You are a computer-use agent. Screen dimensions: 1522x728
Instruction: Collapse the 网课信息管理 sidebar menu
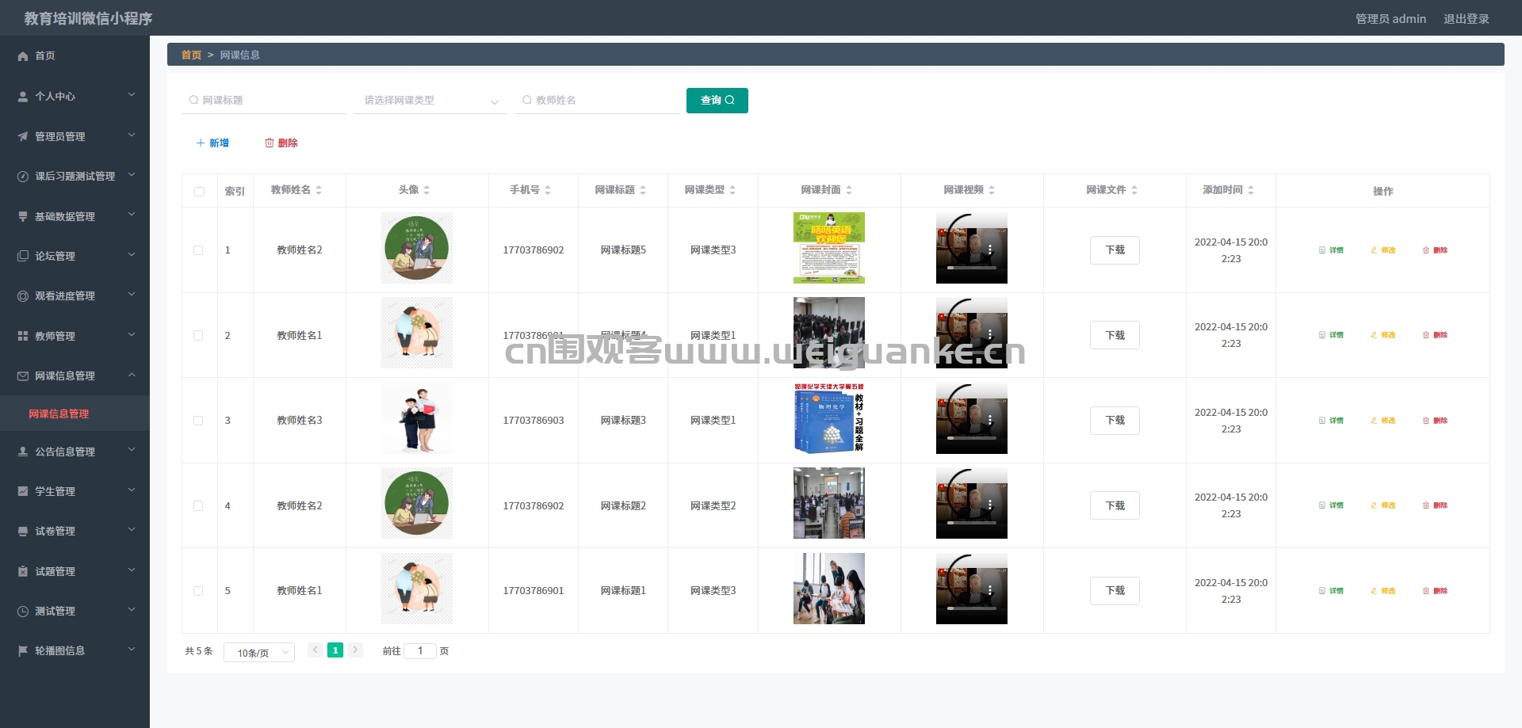pos(75,375)
